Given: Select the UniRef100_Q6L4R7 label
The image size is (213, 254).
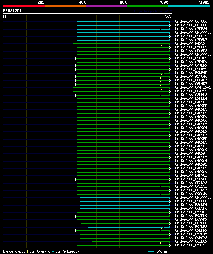Looking at the screenshot, I should tap(191, 84).
